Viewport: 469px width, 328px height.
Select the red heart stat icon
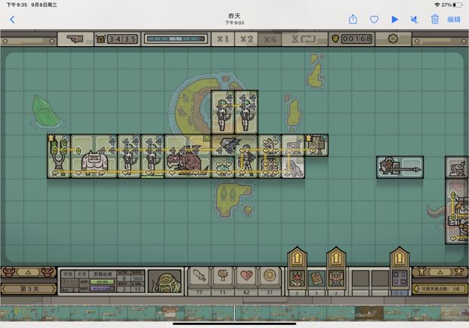pos(245,277)
